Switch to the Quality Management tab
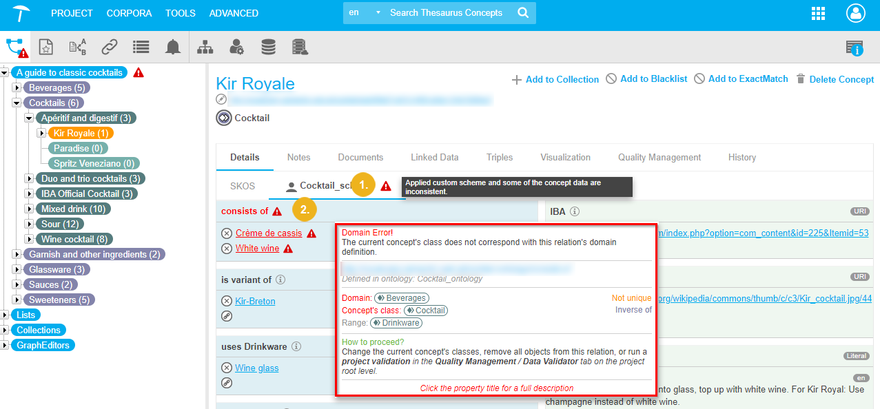 point(659,157)
